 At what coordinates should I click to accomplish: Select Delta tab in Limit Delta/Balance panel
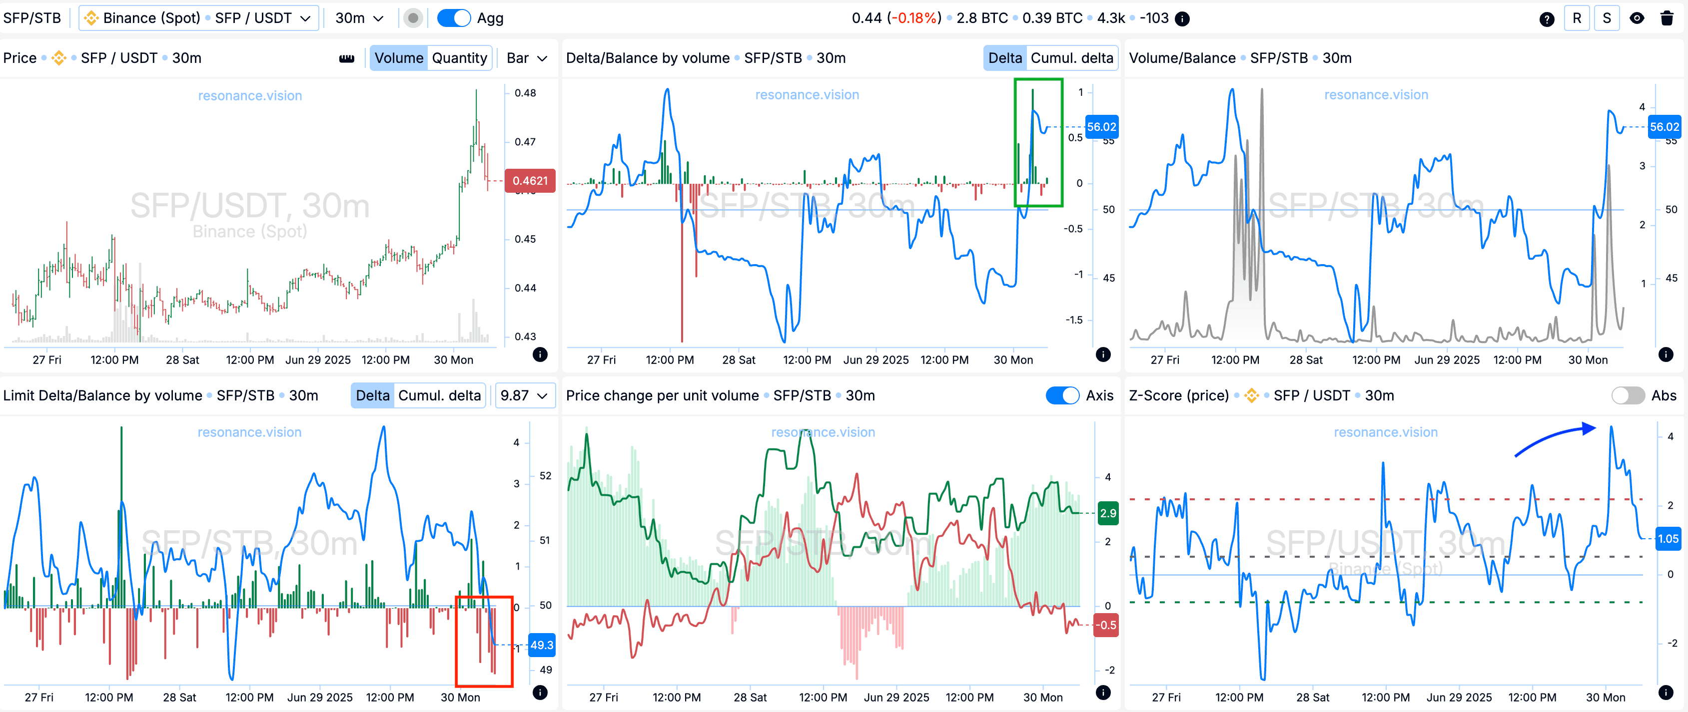[x=372, y=395]
